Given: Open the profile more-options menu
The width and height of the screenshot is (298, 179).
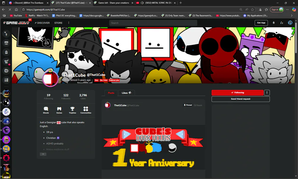Looking at the screenshot, I should tap(267, 93).
